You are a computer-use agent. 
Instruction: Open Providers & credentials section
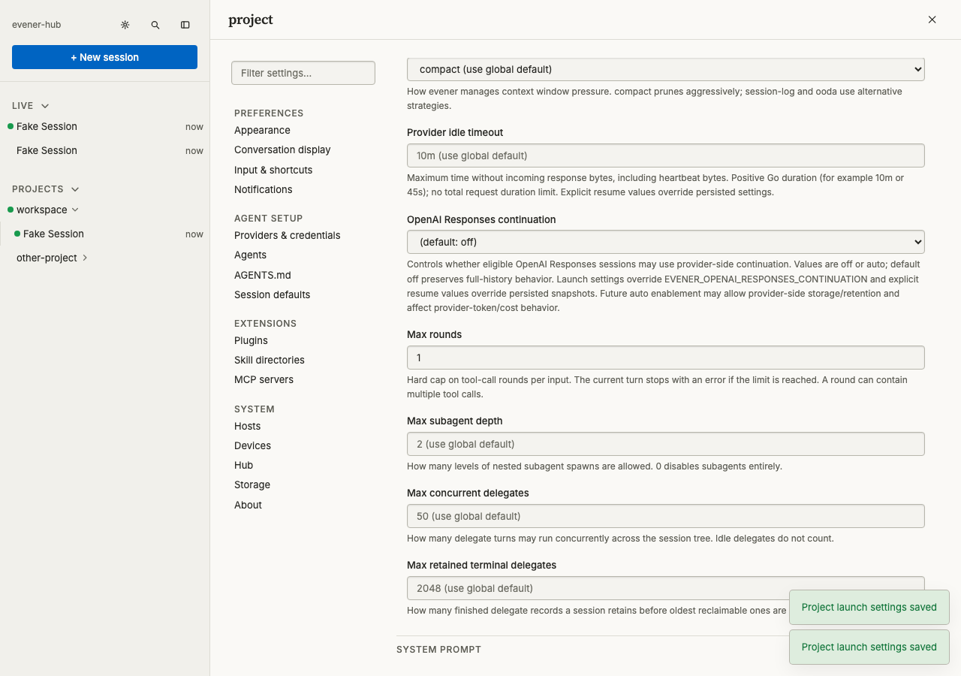[288, 235]
